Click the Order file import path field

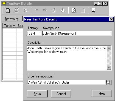(x=66, y=82)
